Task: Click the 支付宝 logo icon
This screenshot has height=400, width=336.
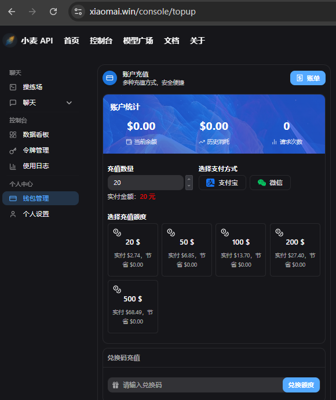Action: pos(210,183)
